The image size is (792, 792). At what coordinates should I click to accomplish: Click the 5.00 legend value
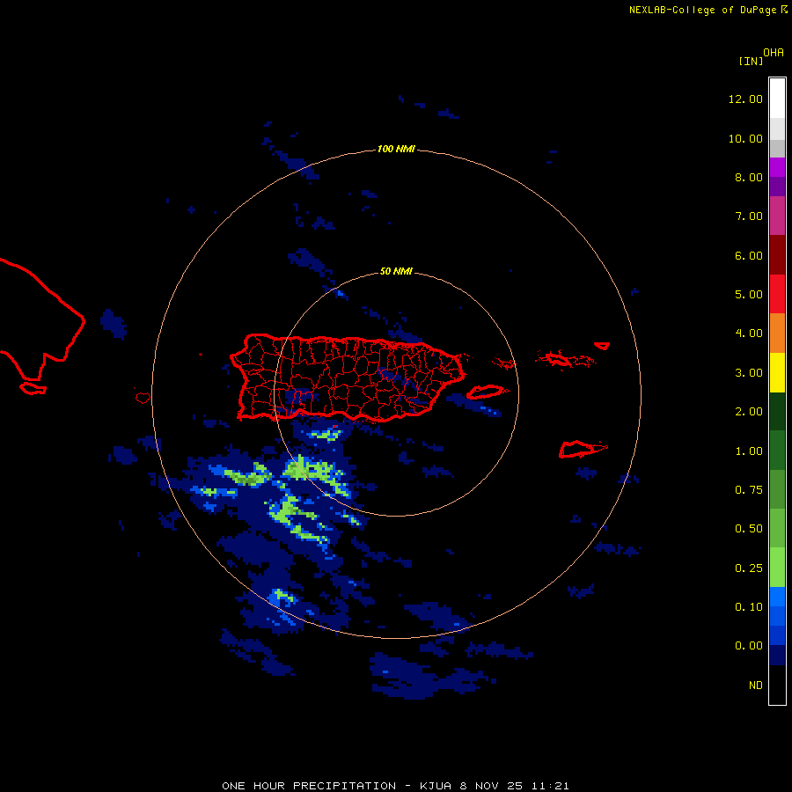click(749, 295)
